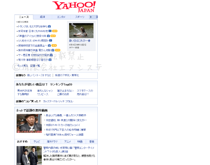Click the NEW badge on the 声優のアイコ headline

[53, 36]
